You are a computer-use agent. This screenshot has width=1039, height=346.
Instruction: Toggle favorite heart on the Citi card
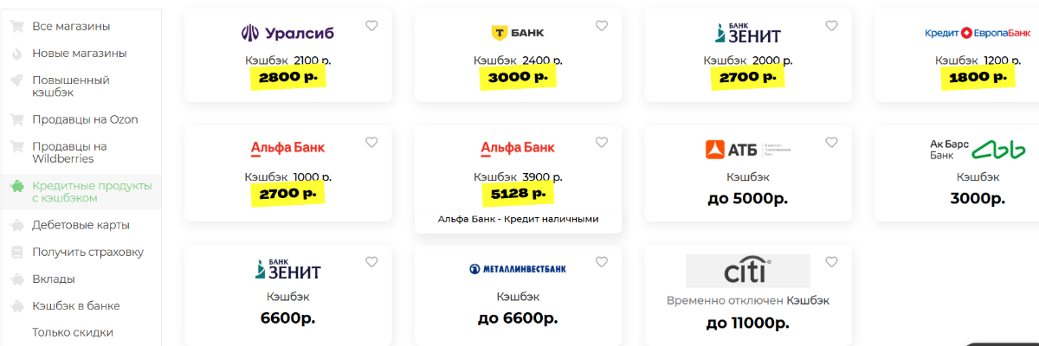[x=832, y=262]
